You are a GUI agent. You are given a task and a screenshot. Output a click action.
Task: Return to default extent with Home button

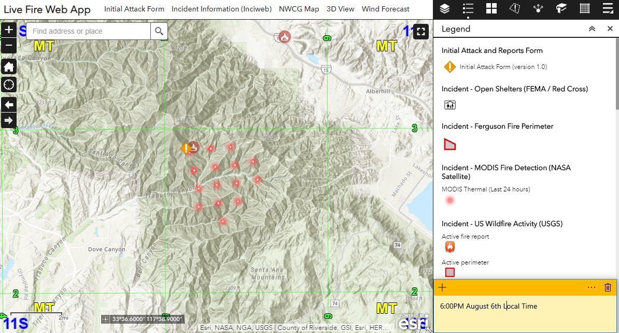8,66
